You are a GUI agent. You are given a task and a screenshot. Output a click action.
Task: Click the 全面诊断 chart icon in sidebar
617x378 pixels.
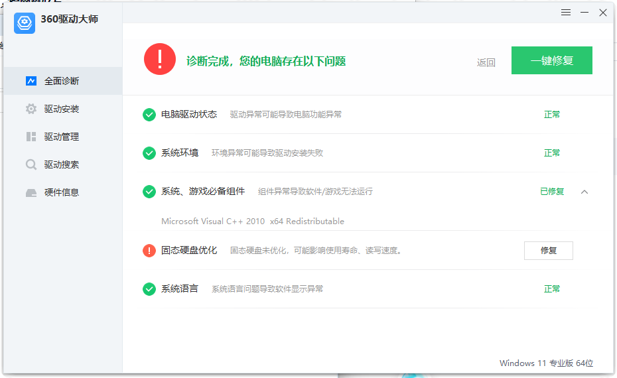(x=31, y=81)
